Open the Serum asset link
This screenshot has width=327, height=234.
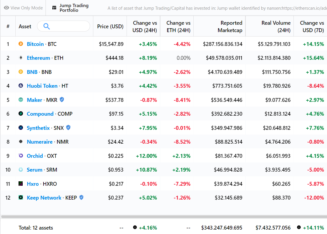[x=34, y=170]
